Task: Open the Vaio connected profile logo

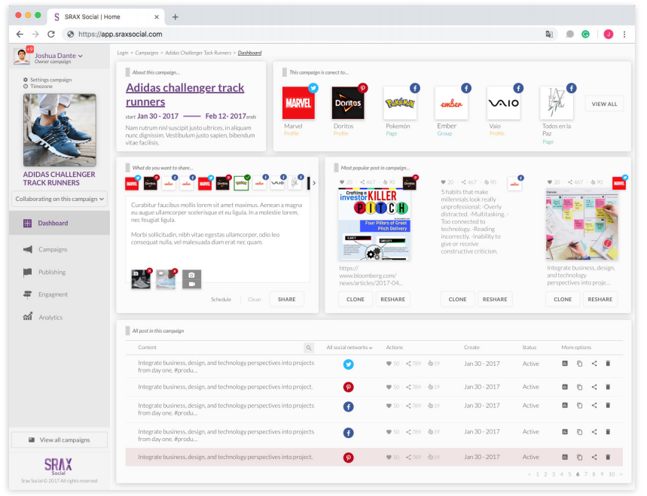Action: (x=503, y=102)
